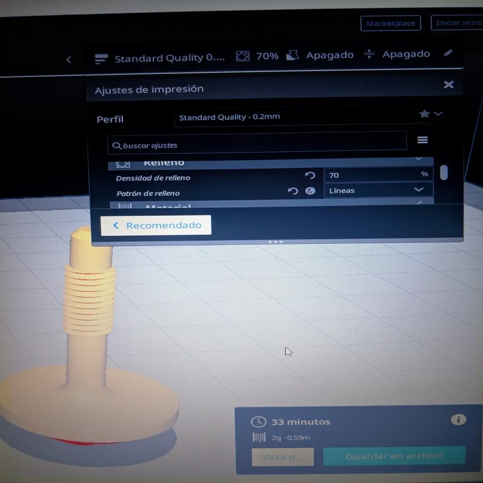Click adhesion Apagado status text
This screenshot has width=483, height=483.
point(406,54)
